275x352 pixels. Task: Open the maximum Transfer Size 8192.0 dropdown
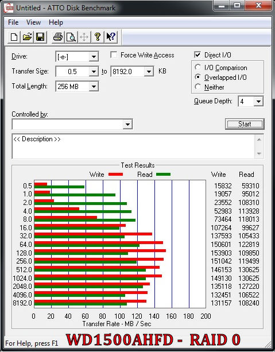(149, 72)
